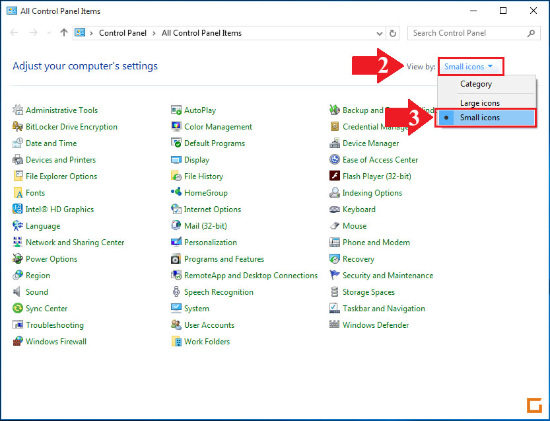Click the Internet Options icon
The image size is (550, 421).
pos(176,209)
